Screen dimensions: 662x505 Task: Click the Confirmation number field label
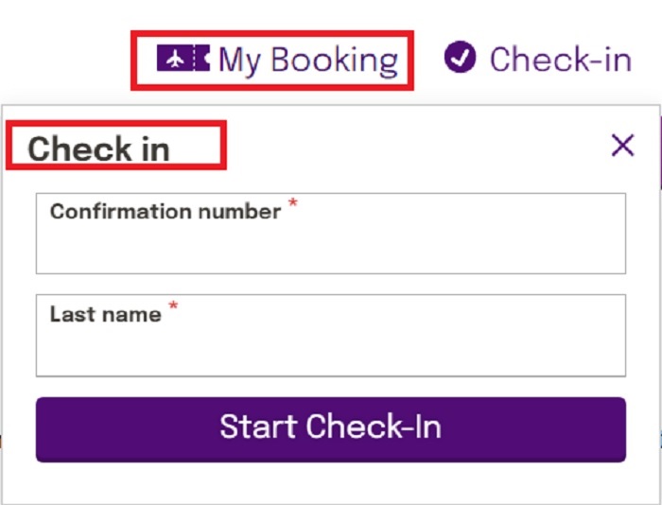pos(165,211)
